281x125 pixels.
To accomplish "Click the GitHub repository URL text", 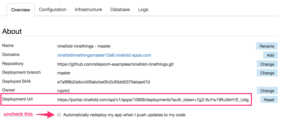I will pos(115,64).
